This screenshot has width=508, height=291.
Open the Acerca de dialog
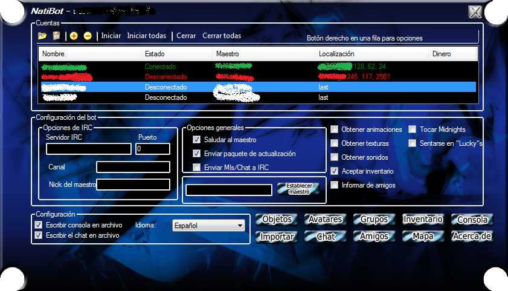point(472,237)
